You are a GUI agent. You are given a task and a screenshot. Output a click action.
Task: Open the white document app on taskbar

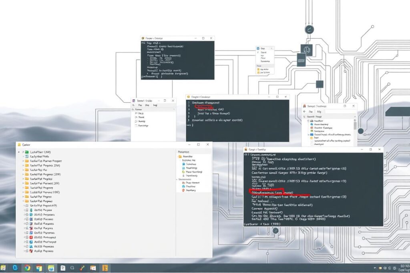pyautogui.click(x=63, y=268)
